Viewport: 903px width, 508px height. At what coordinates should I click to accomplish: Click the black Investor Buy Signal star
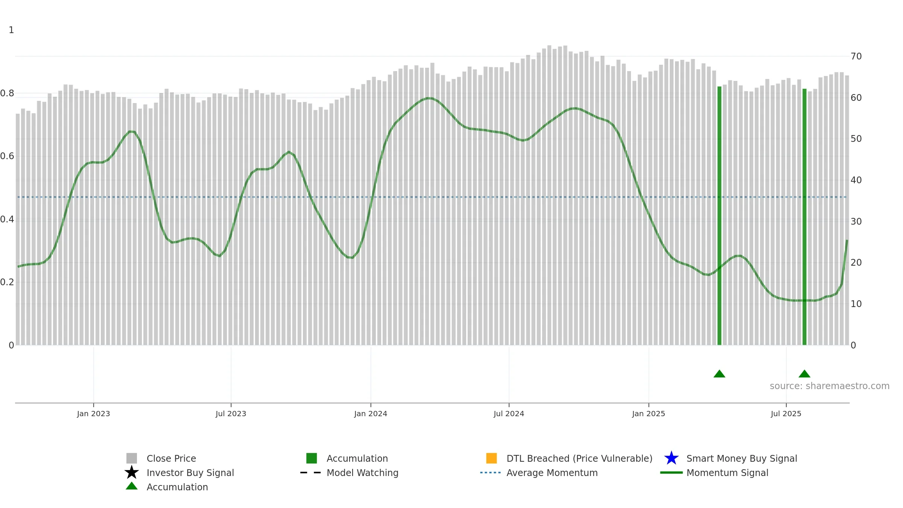[x=131, y=473]
